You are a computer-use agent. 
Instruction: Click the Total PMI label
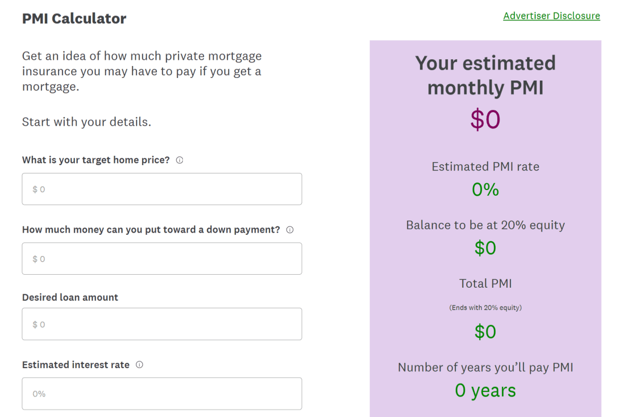point(485,284)
